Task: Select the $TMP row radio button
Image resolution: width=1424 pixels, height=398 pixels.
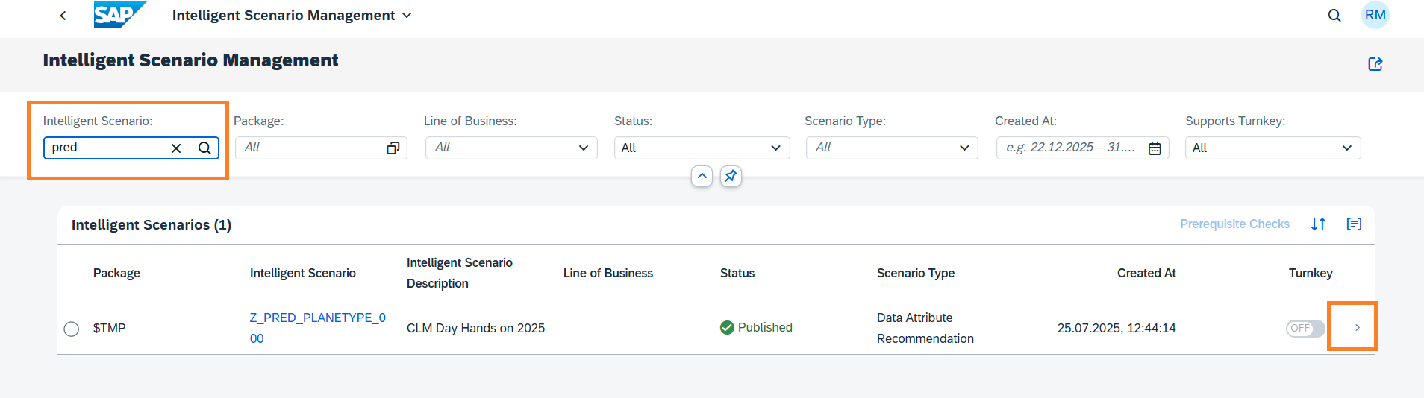Action: click(x=72, y=329)
